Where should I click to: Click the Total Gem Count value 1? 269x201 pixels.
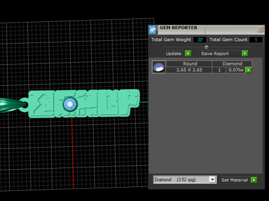tap(256, 40)
